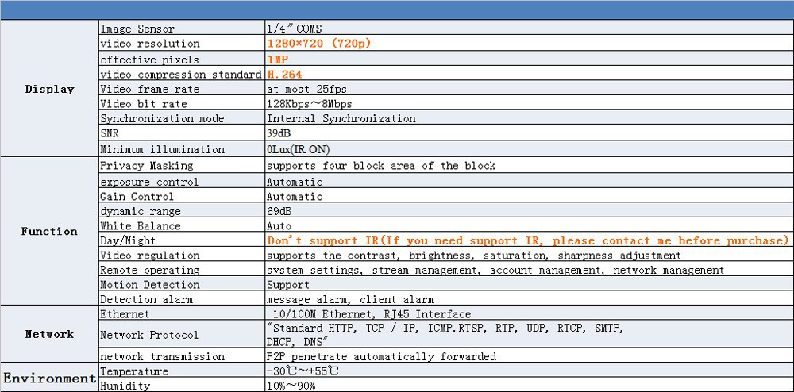794x392 pixels.
Task: Select 'P2P penetrate automatically forwarded' value
Action: coord(381,356)
